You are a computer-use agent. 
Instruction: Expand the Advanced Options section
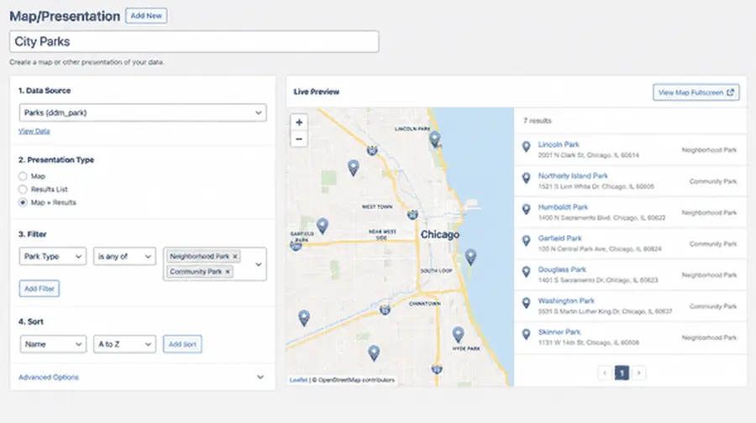(x=142, y=377)
